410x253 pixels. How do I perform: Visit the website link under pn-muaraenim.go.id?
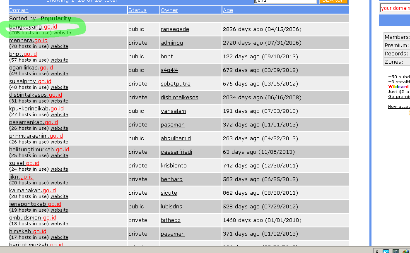pos(59,142)
